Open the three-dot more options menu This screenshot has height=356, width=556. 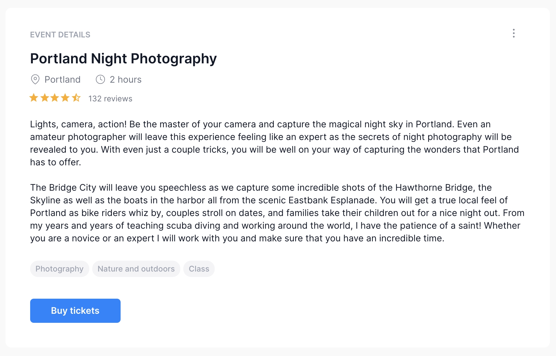pyautogui.click(x=514, y=33)
